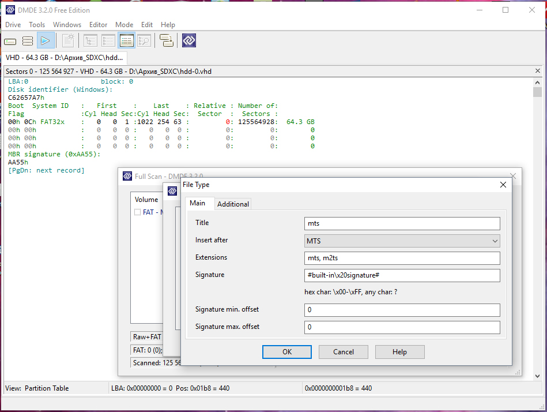This screenshot has width=547, height=412.
Task: Click the Scanned: 125 56 progress field
Action: click(156, 363)
